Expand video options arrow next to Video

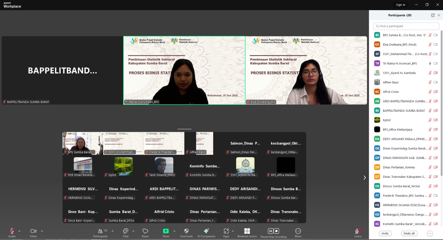tap(42, 231)
